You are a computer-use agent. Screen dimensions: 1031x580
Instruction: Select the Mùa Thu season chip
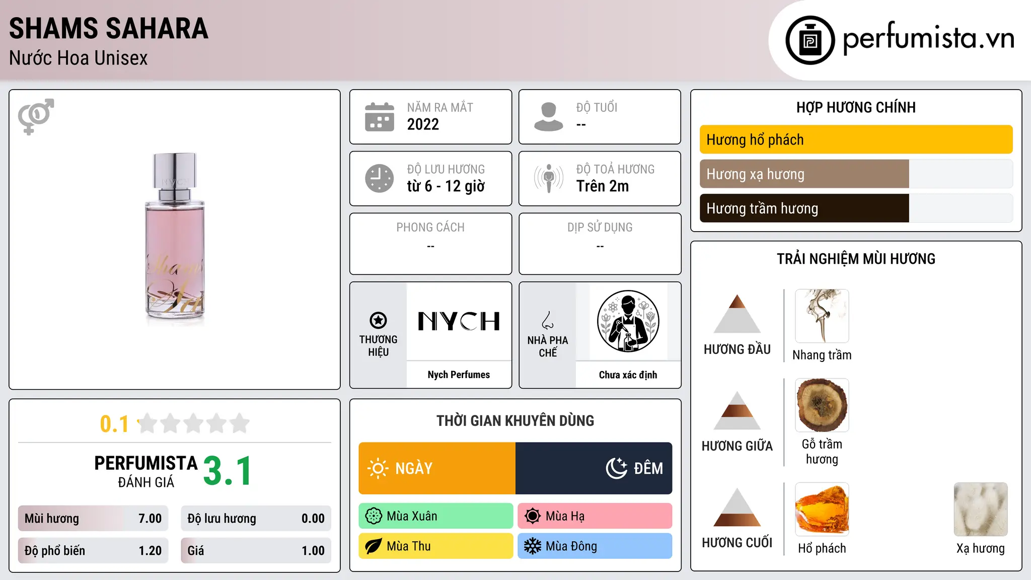pos(436,546)
